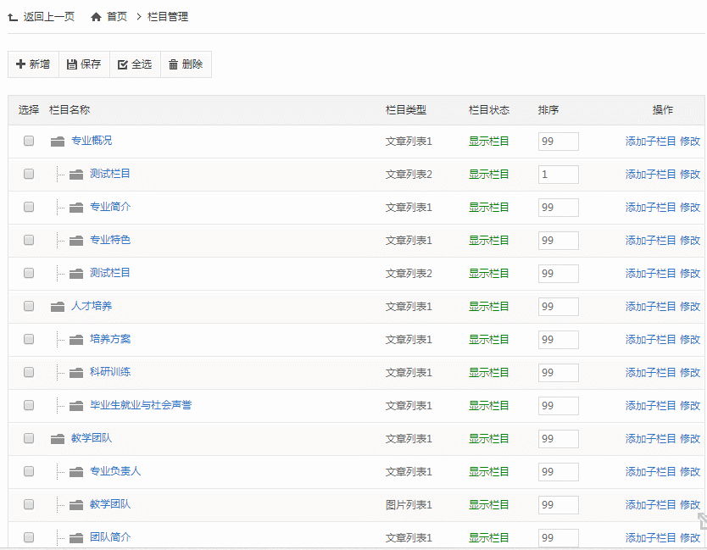Click 添加子栏目 for 教学团队 parent row
Screen dimensions: 707x550
(x=650, y=439)
